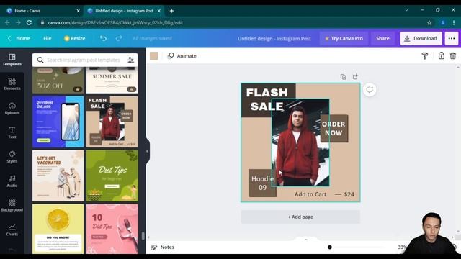Screen dimensions: 461x259
Task: Open the Notes panel
Action: point(163,247)
